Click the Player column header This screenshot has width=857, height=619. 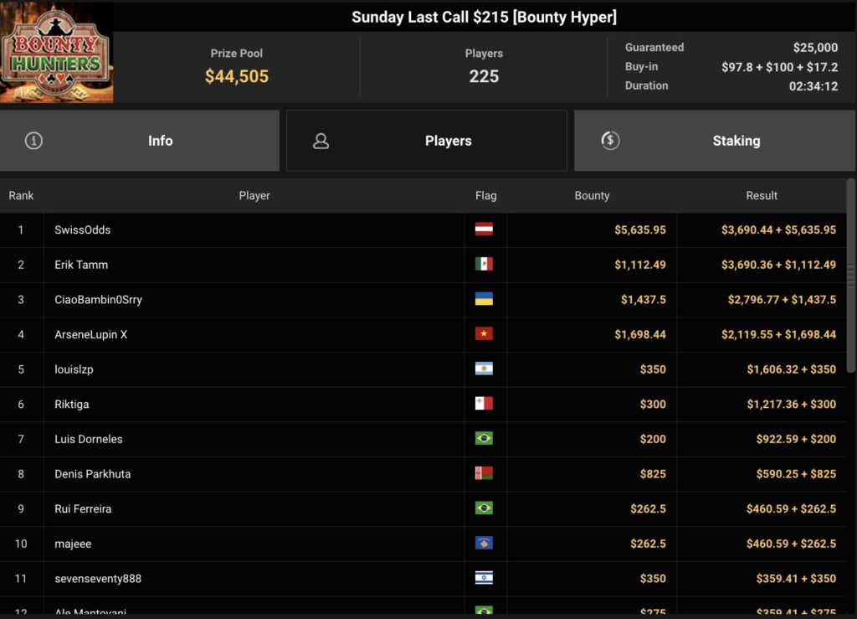pos(254,195)
